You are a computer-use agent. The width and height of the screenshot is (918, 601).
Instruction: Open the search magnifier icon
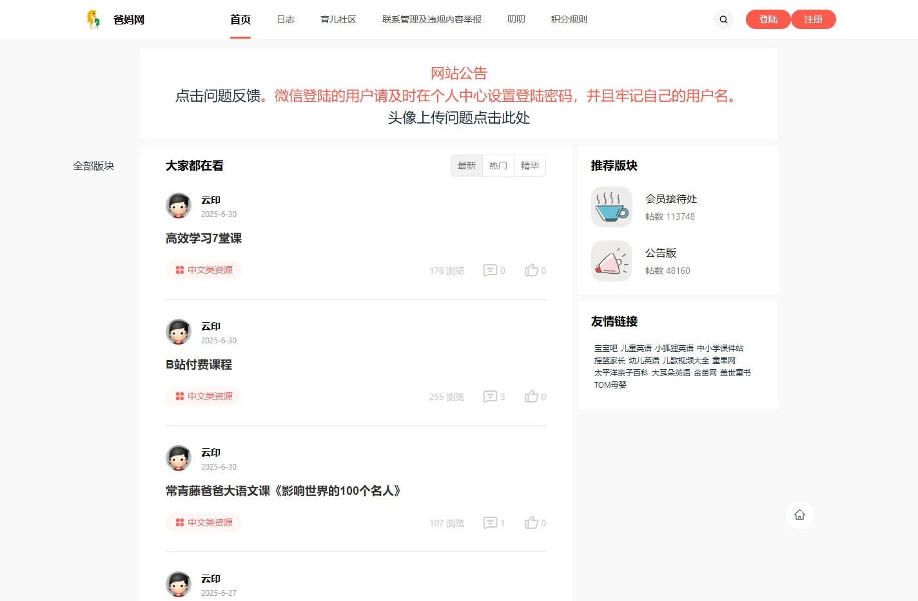(723, 19)
